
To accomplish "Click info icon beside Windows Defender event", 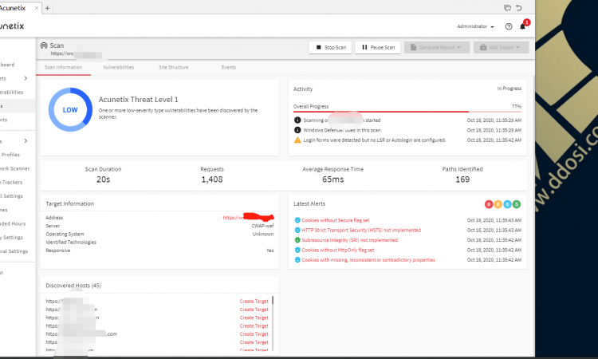I will click(297, 130).
